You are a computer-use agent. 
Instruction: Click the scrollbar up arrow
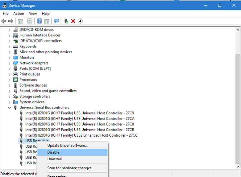pos(238,30)
